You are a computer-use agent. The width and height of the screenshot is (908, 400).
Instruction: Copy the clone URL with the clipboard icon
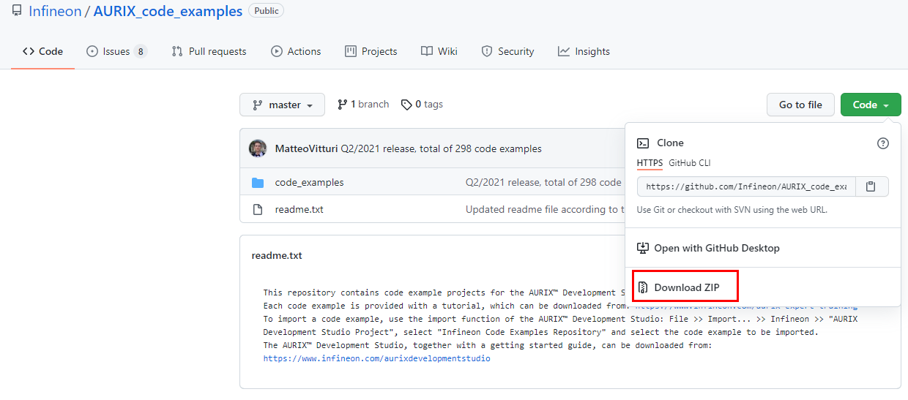[x=871, y=186]
